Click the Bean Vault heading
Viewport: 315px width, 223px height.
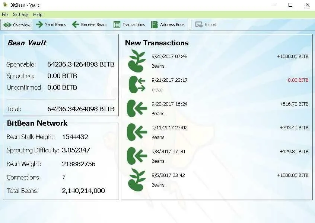27,43
